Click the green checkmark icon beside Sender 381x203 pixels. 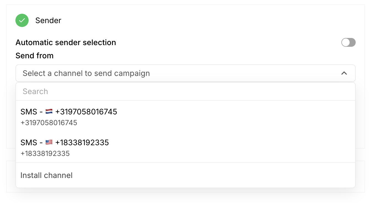point(22,20)
